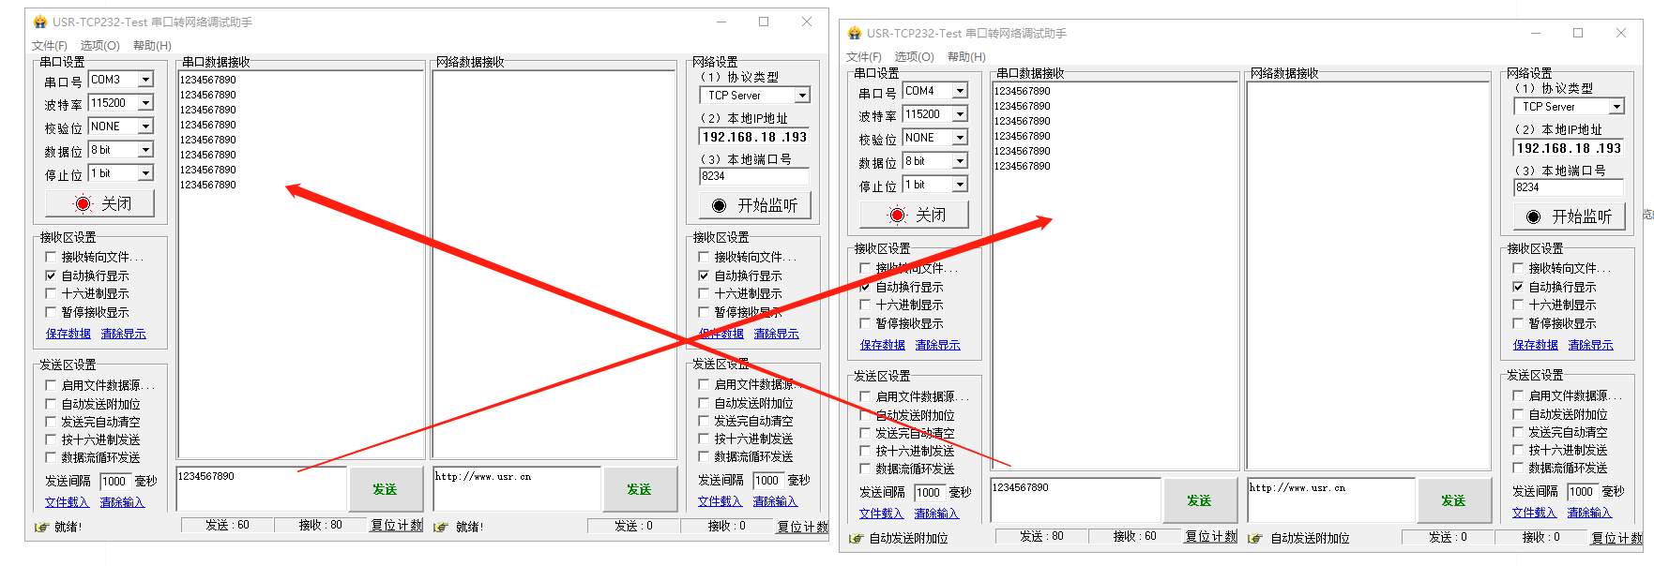
Task: Click 发送 button next to 1234567890 in COM4 window
Action: pos(1199,500)
